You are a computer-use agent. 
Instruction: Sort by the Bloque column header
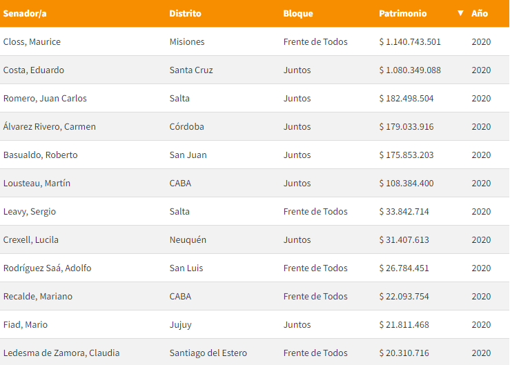pyautogui.click(x=297, y=13)
